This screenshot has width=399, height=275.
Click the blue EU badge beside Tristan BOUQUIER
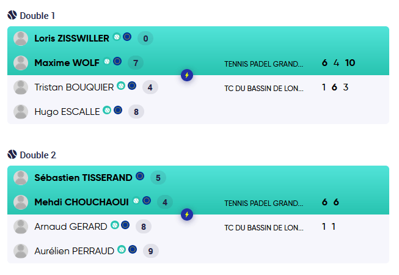click(x=132, y=86)
